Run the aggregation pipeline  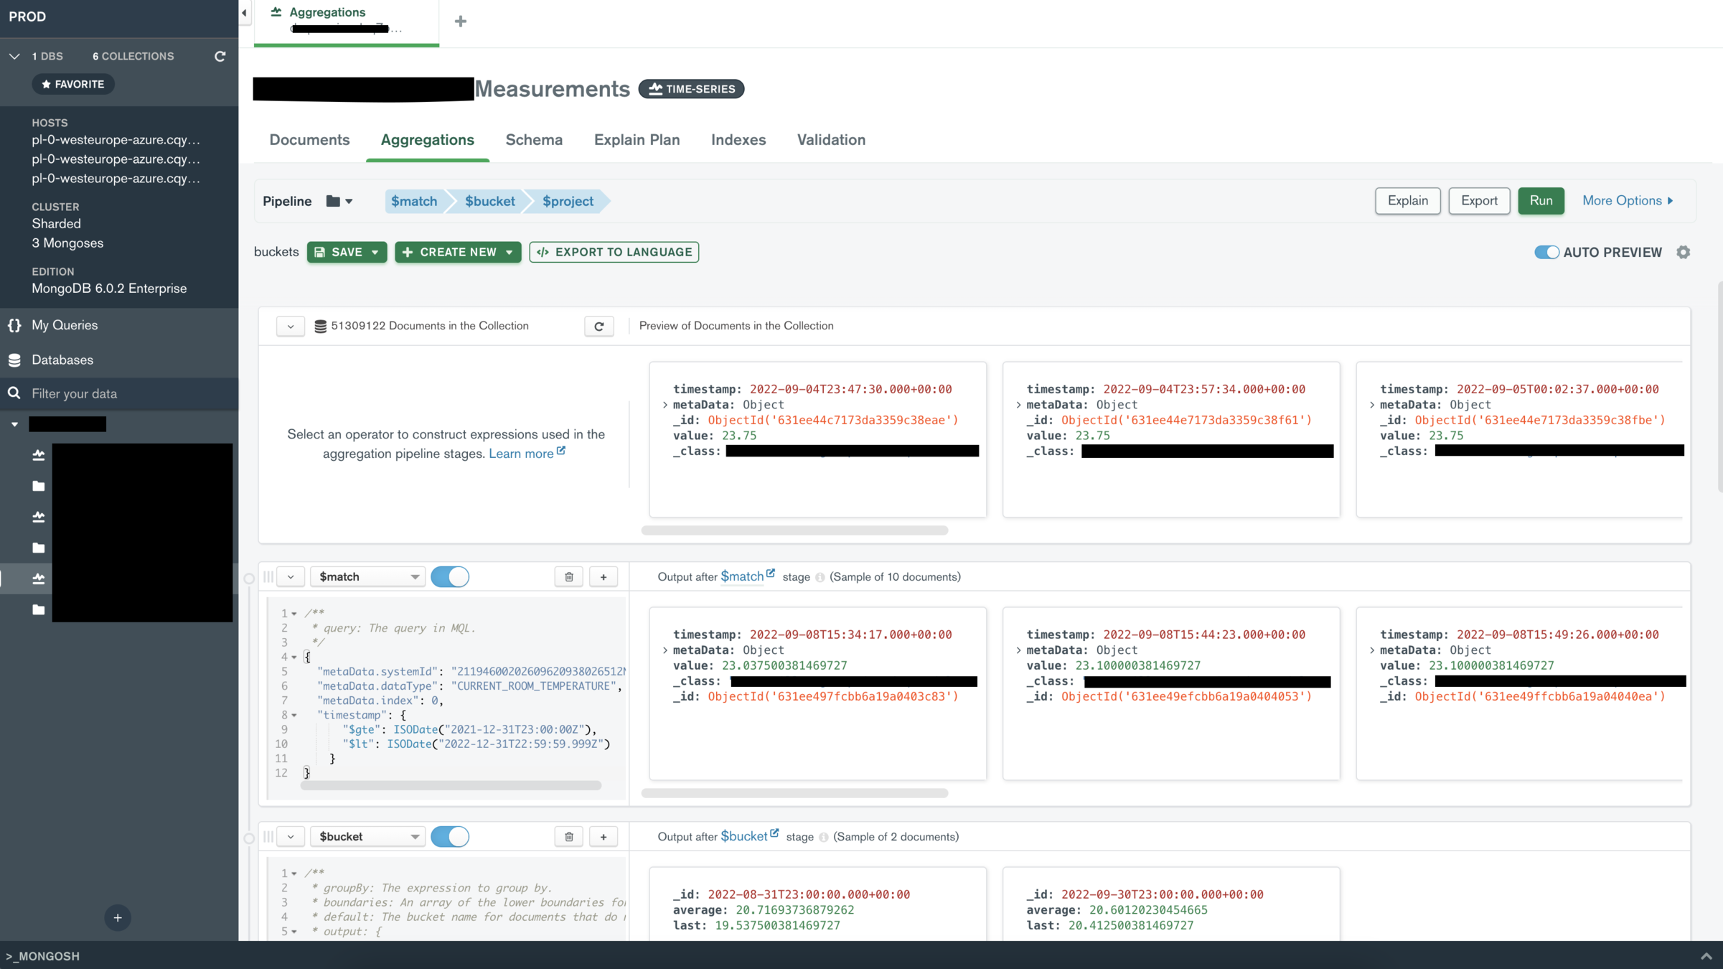[x=1540, y=201]
